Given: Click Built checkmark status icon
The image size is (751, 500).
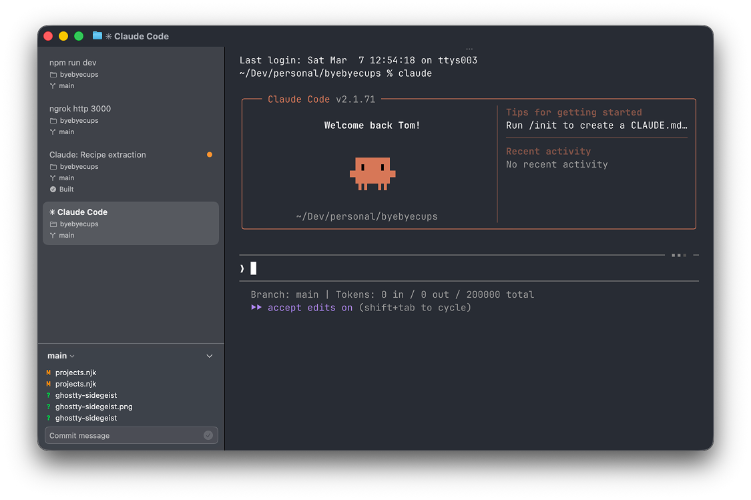Looking at the screenshot, I should click(x=53, y=189).
